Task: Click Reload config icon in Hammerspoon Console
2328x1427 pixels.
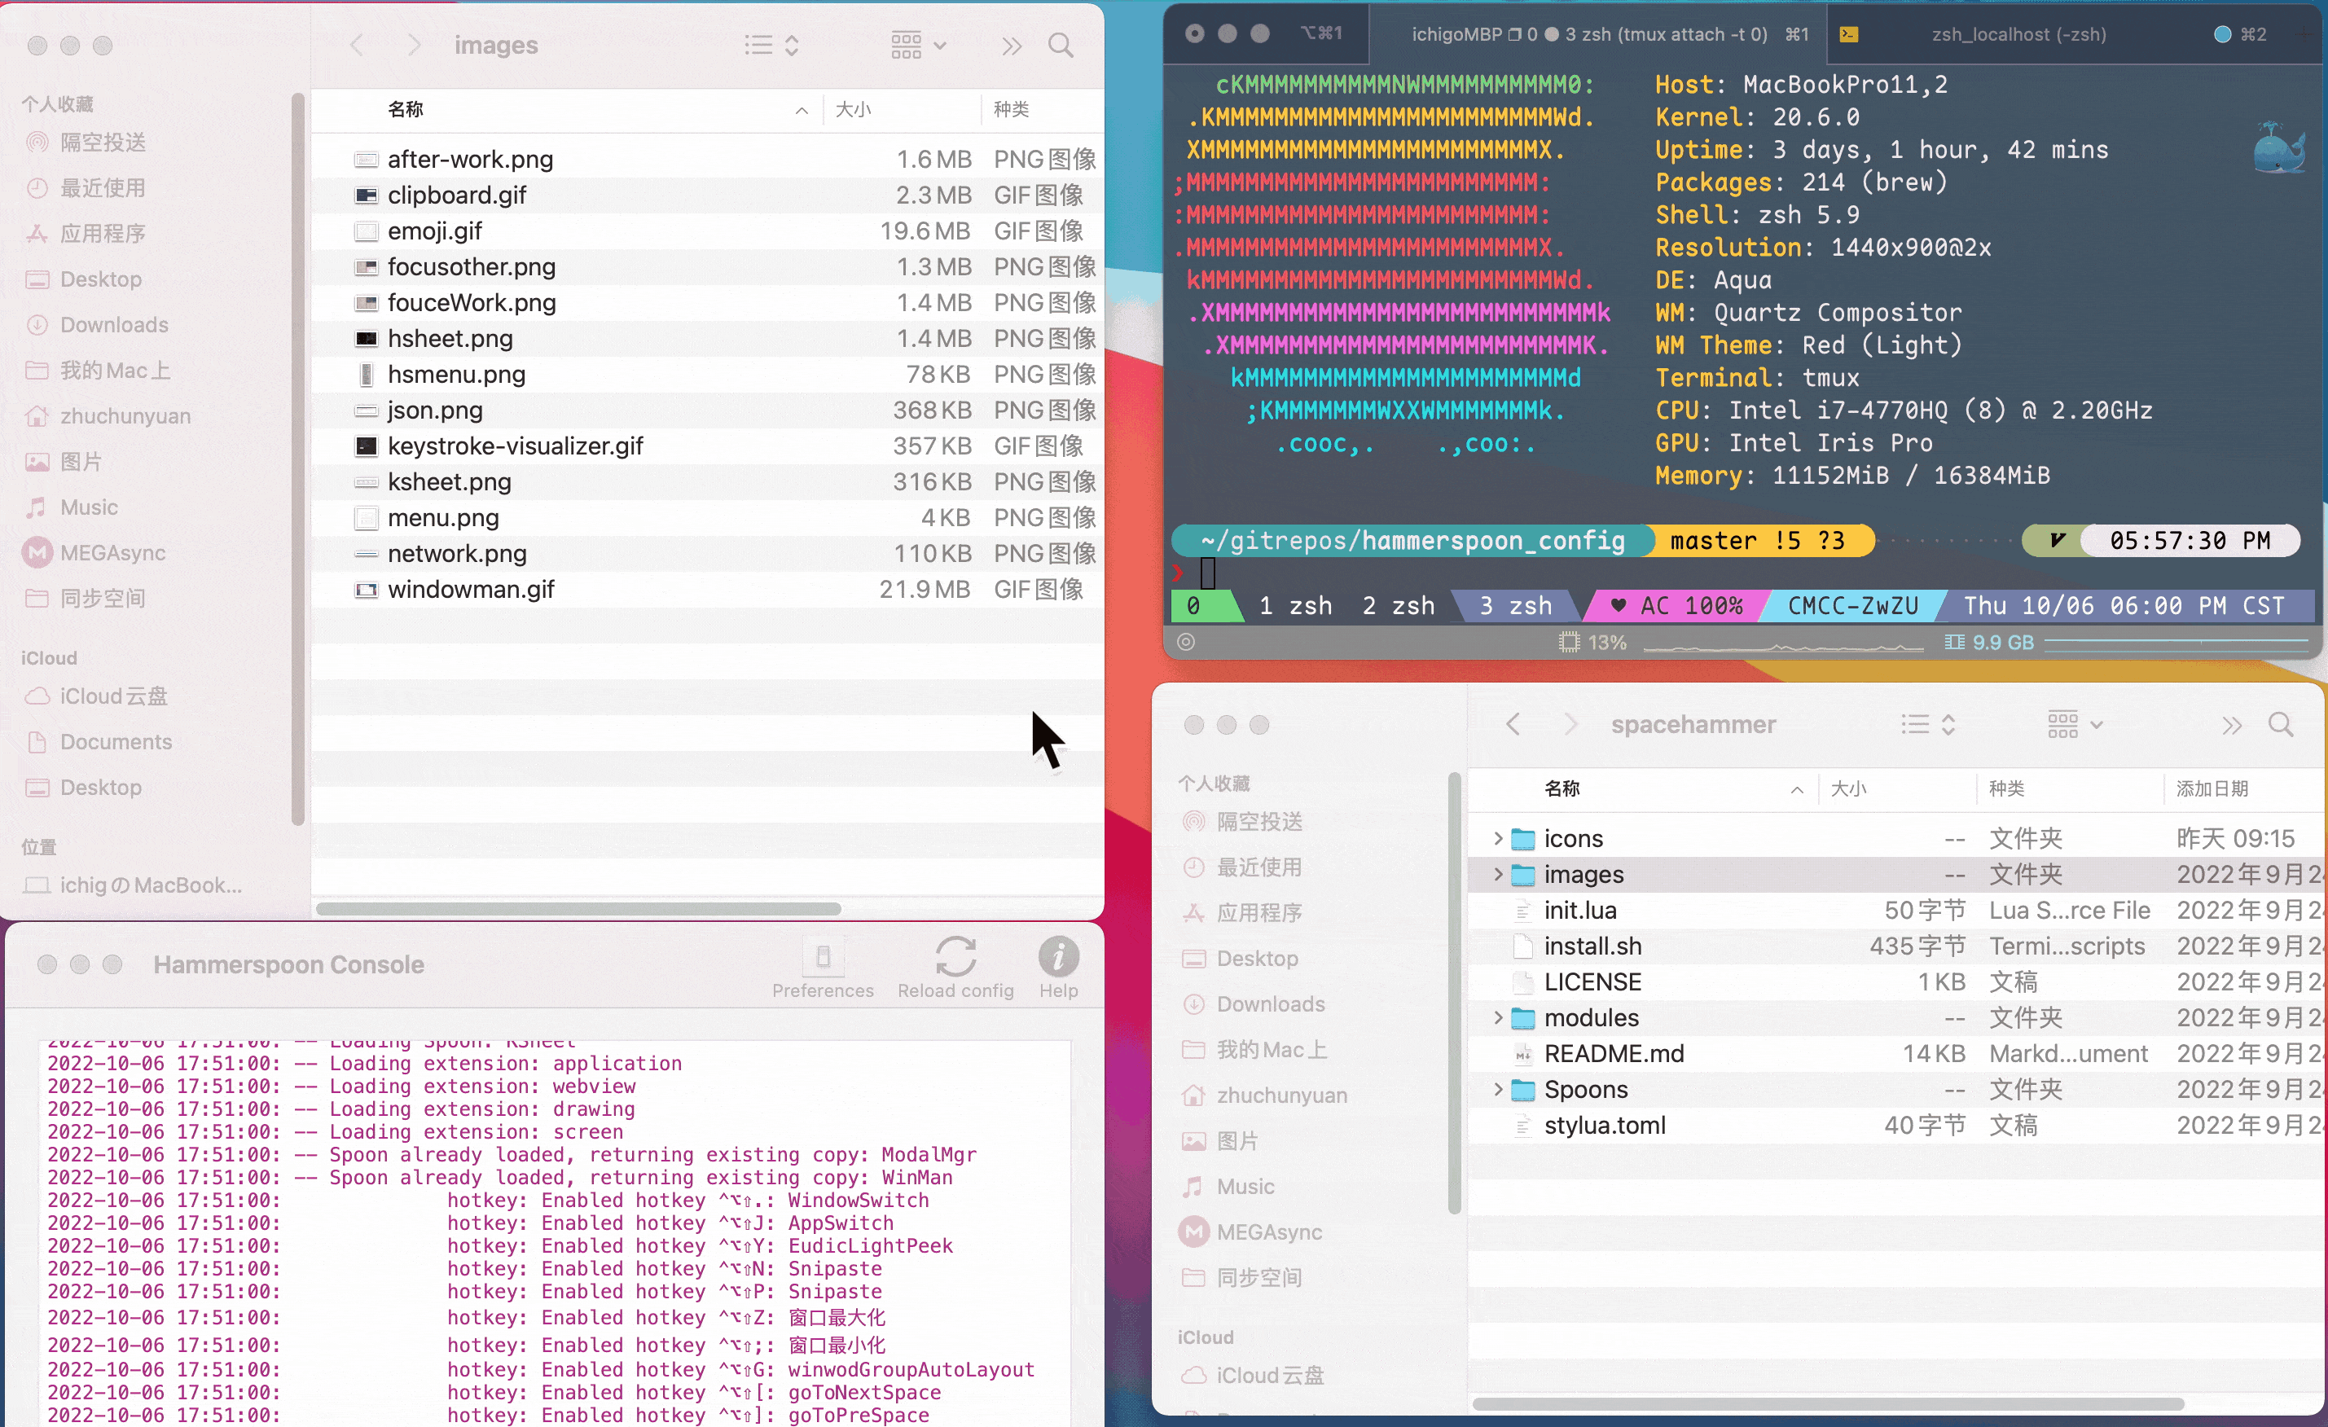Action: pos(955,957)
